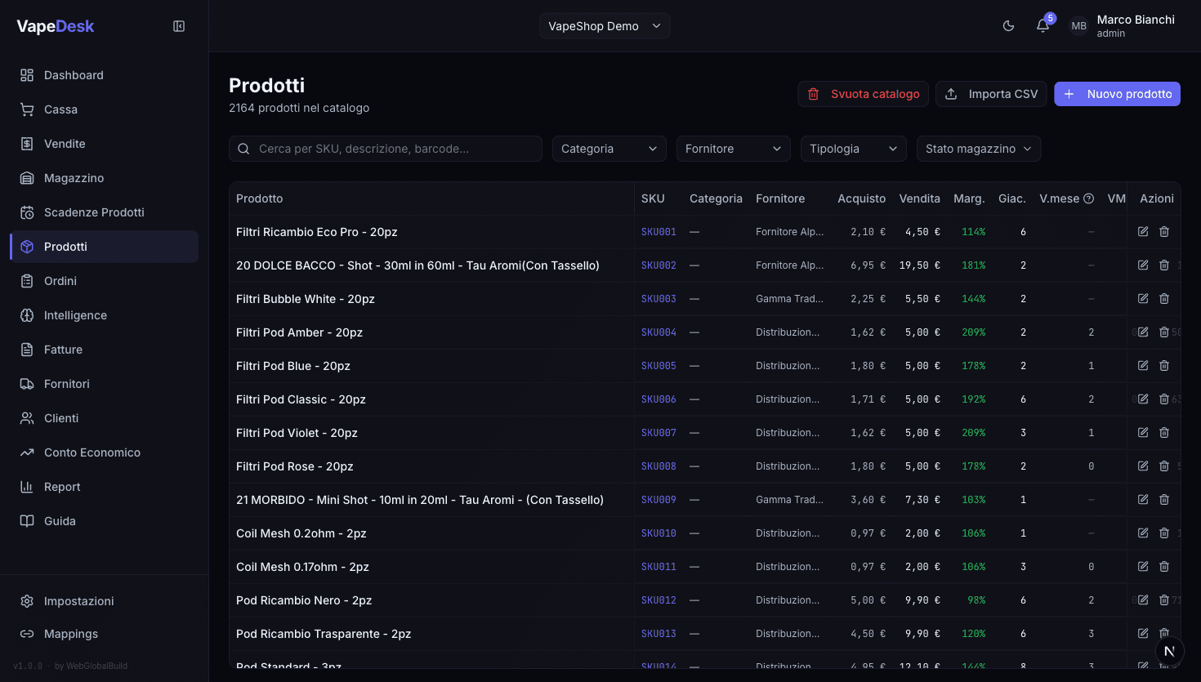Open the notifications bell
Screen dimensions: 1201x682
point(1043,26)
